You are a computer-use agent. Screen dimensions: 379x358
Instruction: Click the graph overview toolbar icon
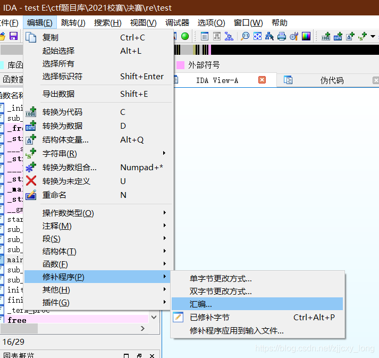coord(217,36)
